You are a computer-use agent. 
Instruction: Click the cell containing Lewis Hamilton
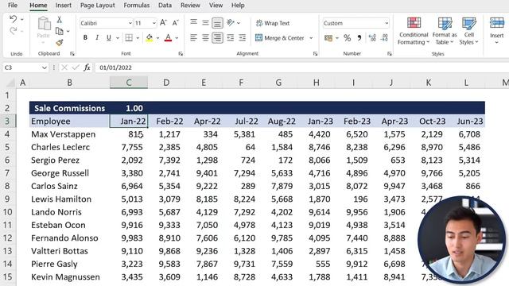(x=69, y=199)
